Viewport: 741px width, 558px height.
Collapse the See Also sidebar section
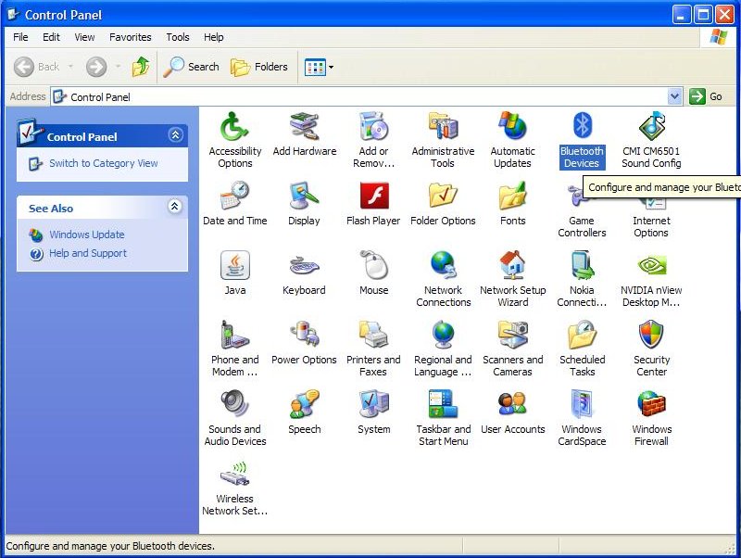point(175,208)
